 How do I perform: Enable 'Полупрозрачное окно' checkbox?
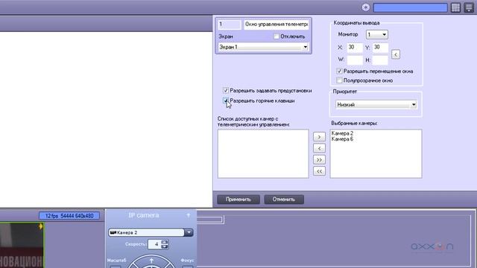coord(340,80)
